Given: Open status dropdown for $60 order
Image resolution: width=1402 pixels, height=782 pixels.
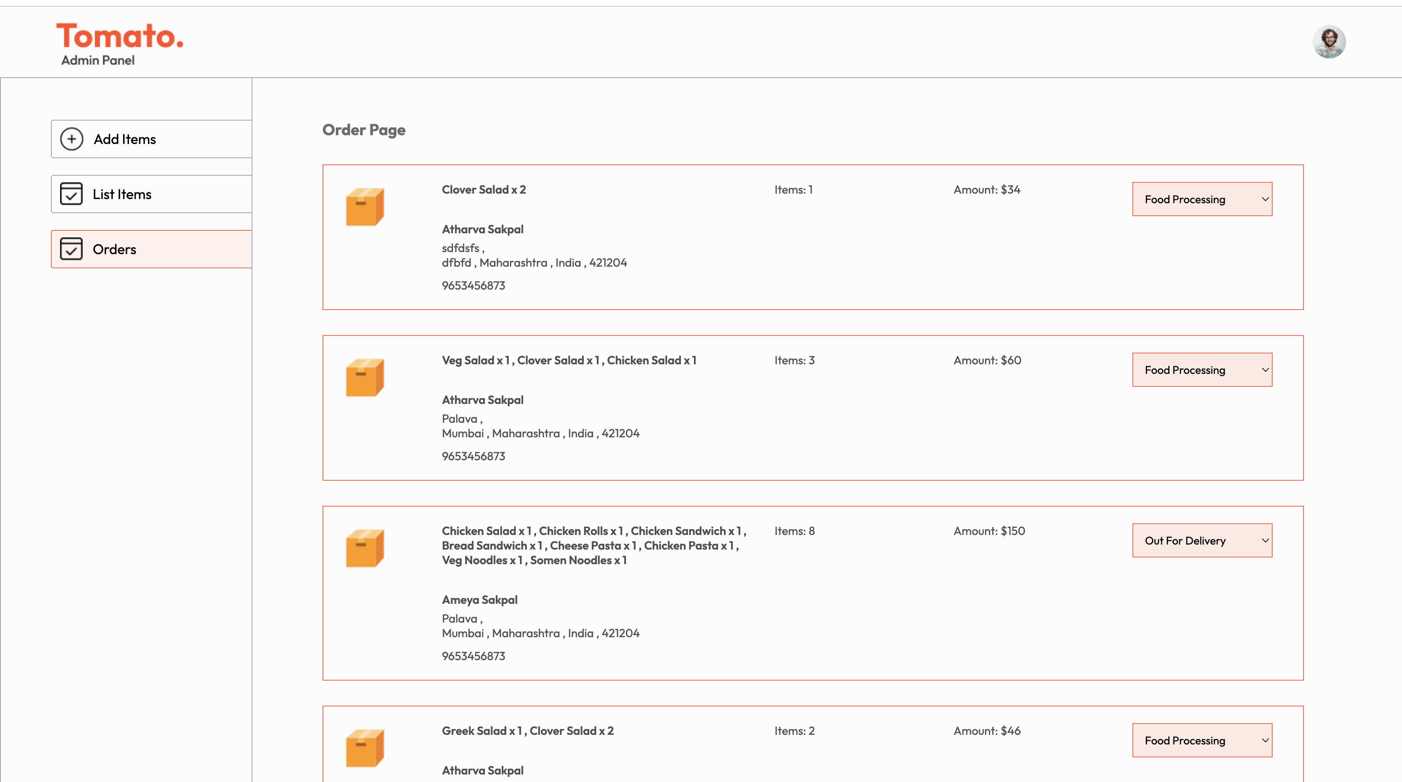Looking at the screenshot, I should point(1202,370).
